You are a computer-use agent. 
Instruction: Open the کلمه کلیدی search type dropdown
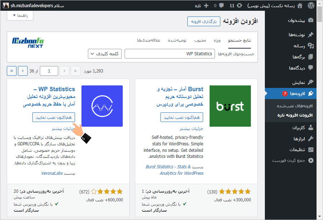click(105, 53)
